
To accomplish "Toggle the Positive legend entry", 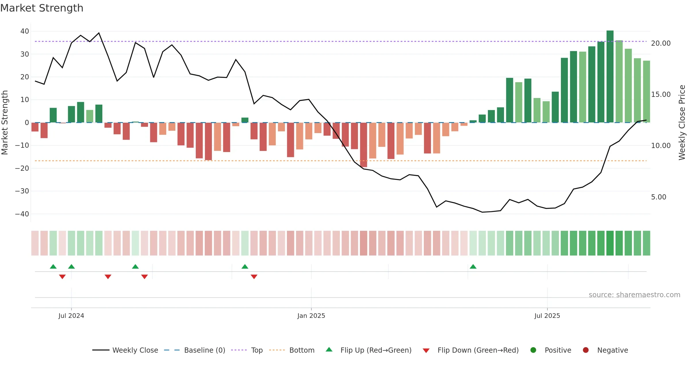I will pyautogui.click(x=551, y=350).
